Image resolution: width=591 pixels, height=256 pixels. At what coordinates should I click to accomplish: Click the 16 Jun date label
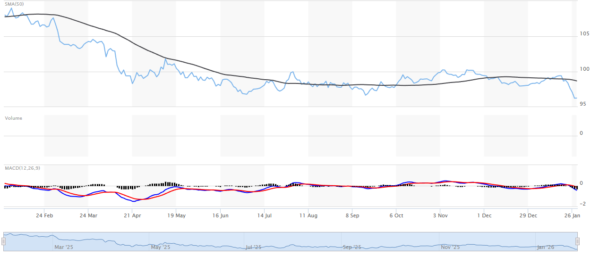tap(220, 215)
